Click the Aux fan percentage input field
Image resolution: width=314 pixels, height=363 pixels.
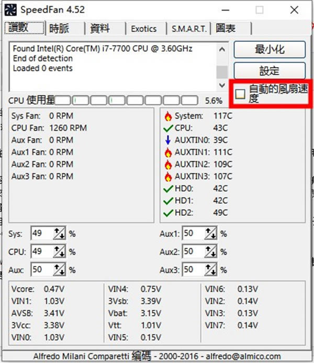pos(42,269)
